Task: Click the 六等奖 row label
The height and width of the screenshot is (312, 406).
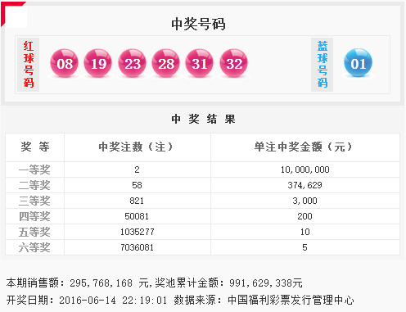Action: [34, 247]
